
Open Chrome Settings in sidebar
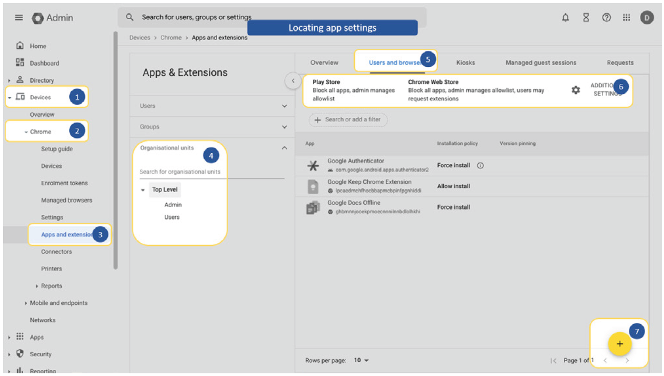coord(52,217)
